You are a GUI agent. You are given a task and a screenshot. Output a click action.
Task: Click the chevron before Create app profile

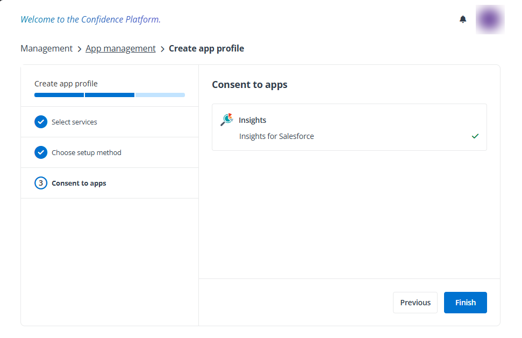[162, 48]
